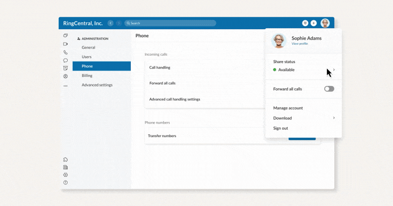Screen dimensions: 393x206
Task: Open the video meetings icon in sidebar
Action: point(65,44)
